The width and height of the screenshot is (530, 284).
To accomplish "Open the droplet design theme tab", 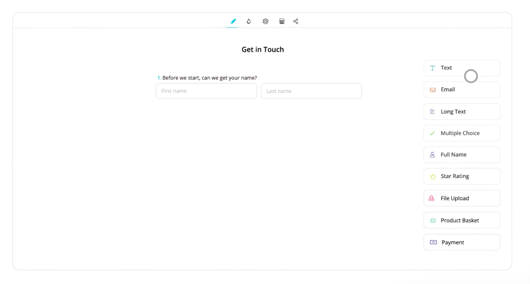I will click(249, 21).
